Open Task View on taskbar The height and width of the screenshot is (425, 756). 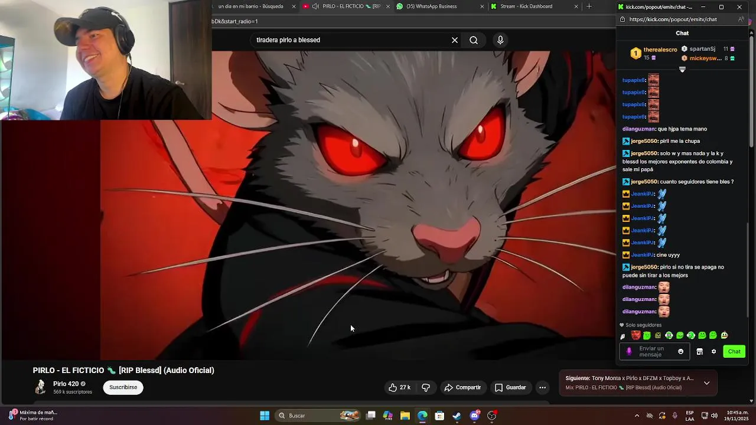(x=370, y=416)
